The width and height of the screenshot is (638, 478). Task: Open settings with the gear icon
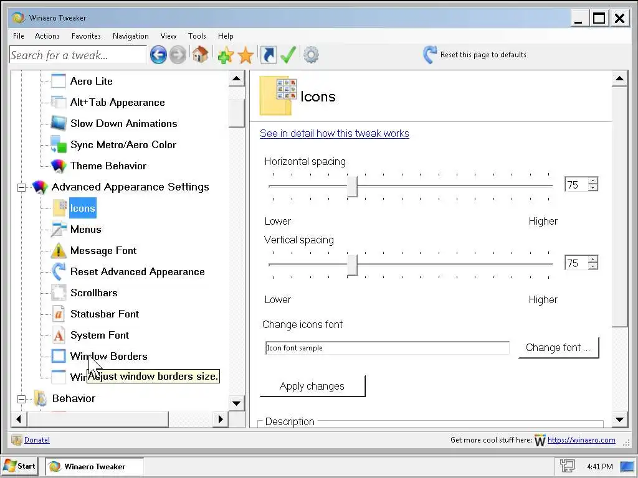[312, 55]
